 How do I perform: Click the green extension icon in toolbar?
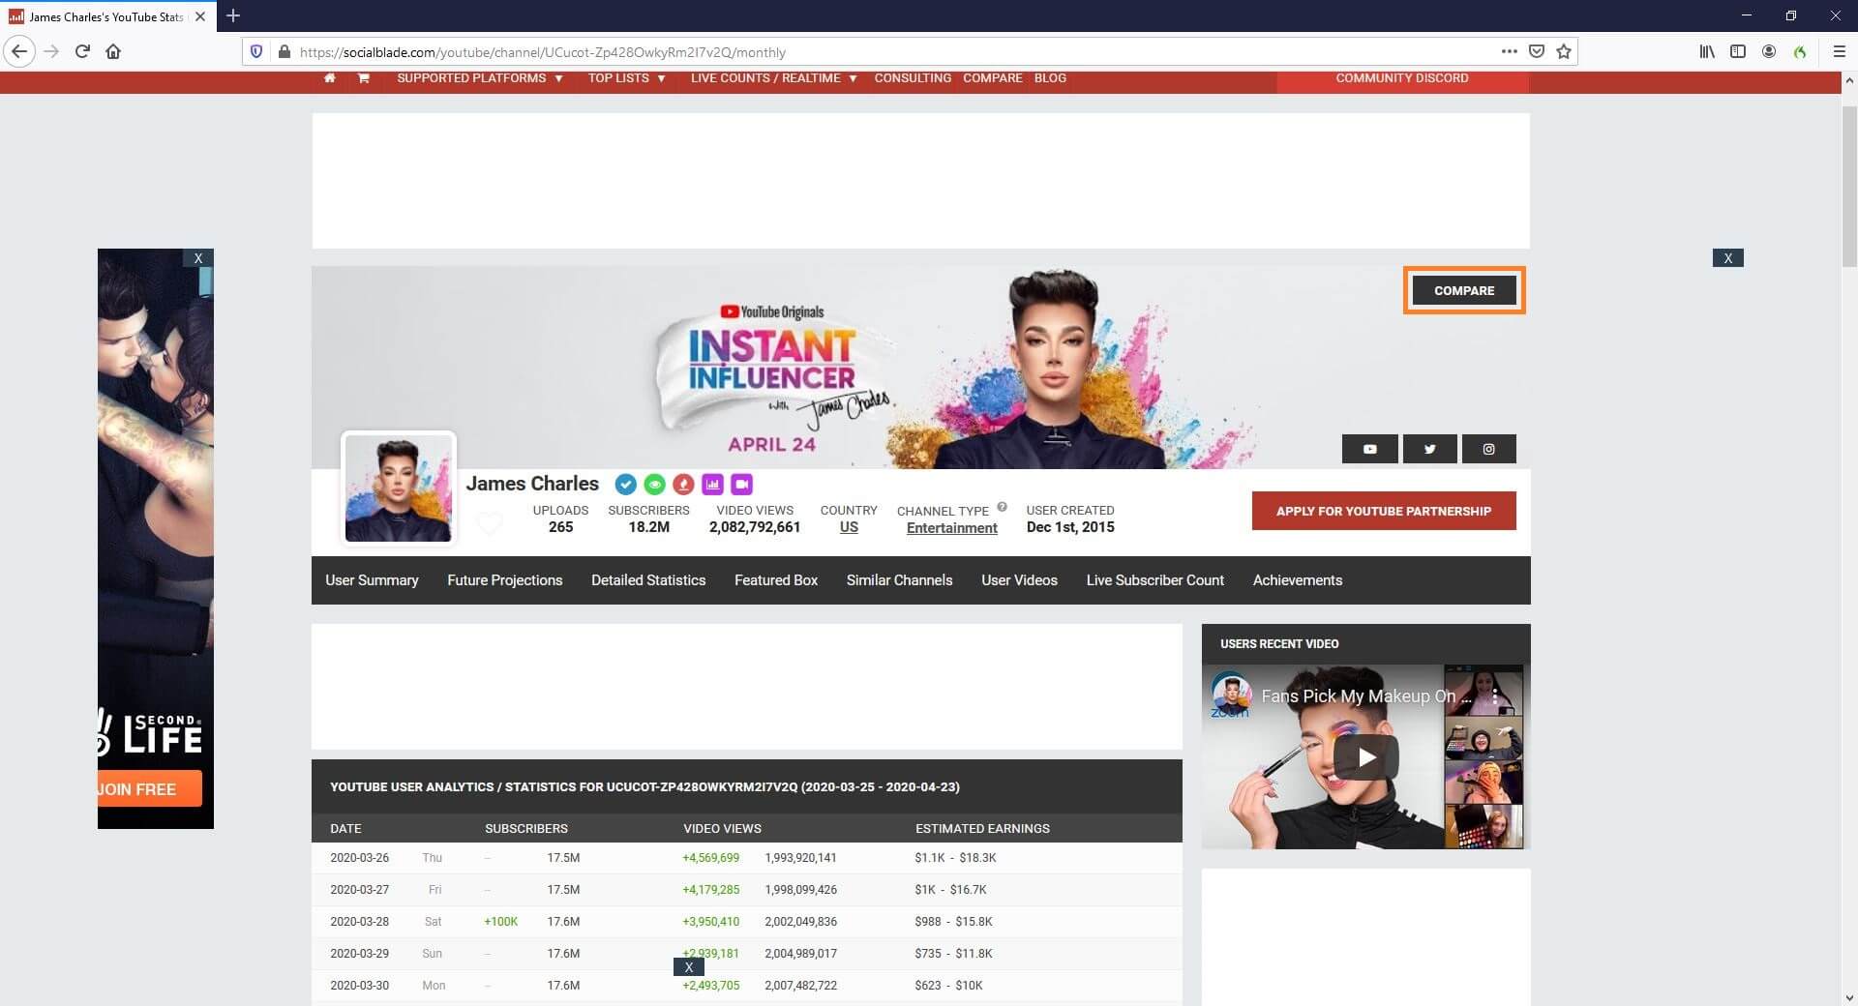(x=1800, y=51)
